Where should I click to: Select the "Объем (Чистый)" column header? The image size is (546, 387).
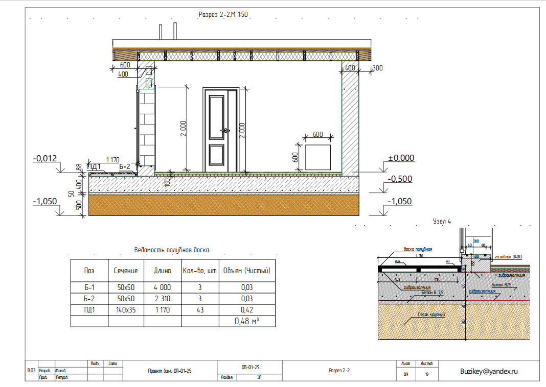pyautogui.click(x=246, y=271)
